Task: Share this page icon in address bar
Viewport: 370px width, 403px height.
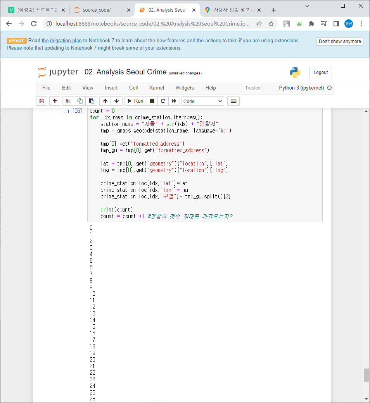Action: pyautogui.click(x=259, y=24)
